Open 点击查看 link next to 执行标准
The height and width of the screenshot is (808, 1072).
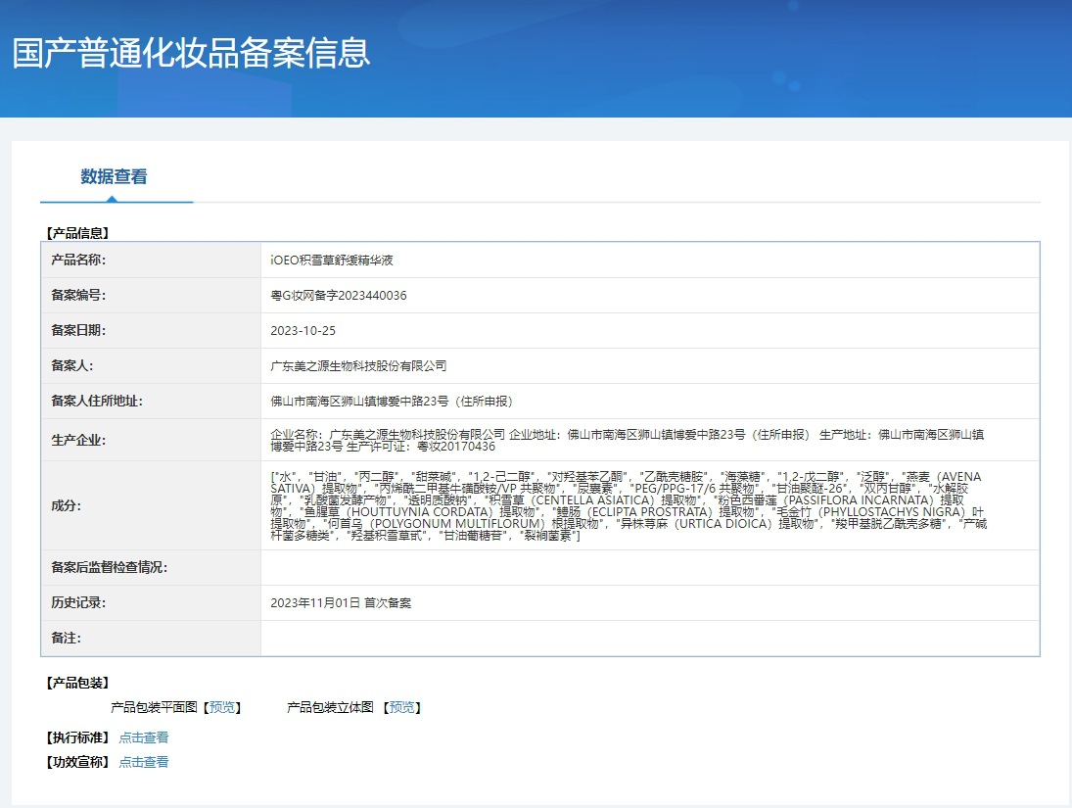coord(144,737)
